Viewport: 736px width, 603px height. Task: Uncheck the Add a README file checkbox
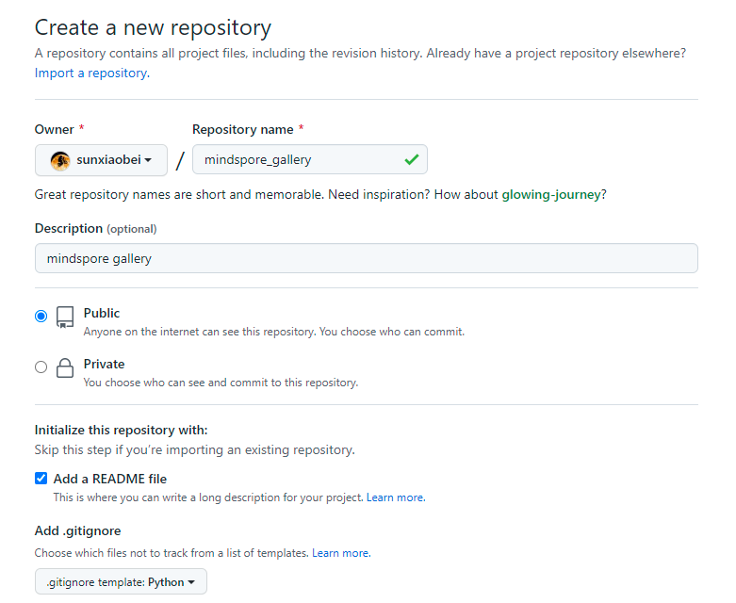point(41,479)
